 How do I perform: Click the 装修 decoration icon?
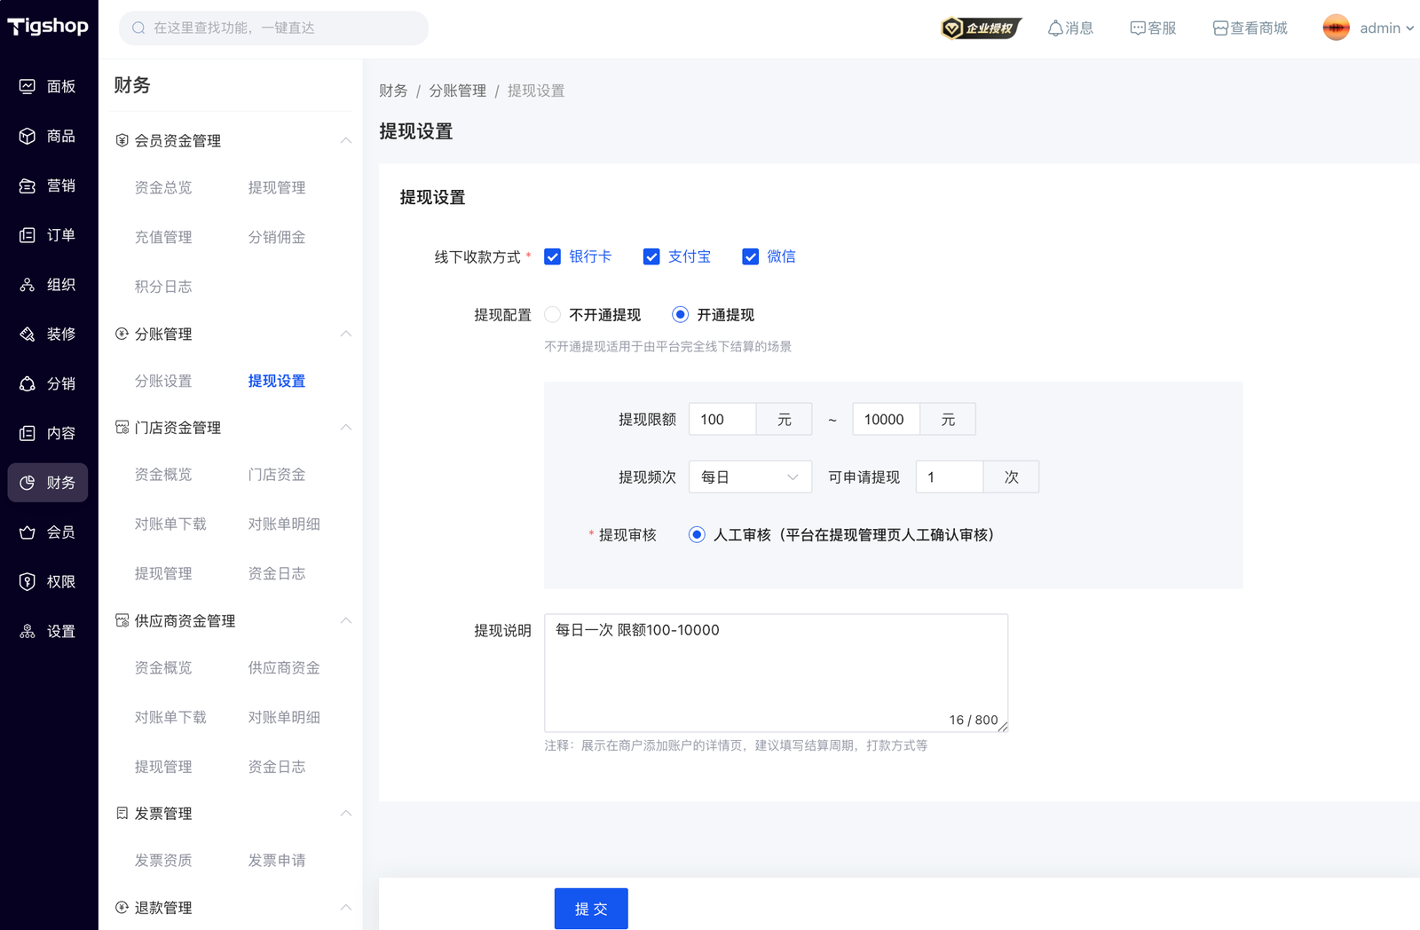[28, 335]
